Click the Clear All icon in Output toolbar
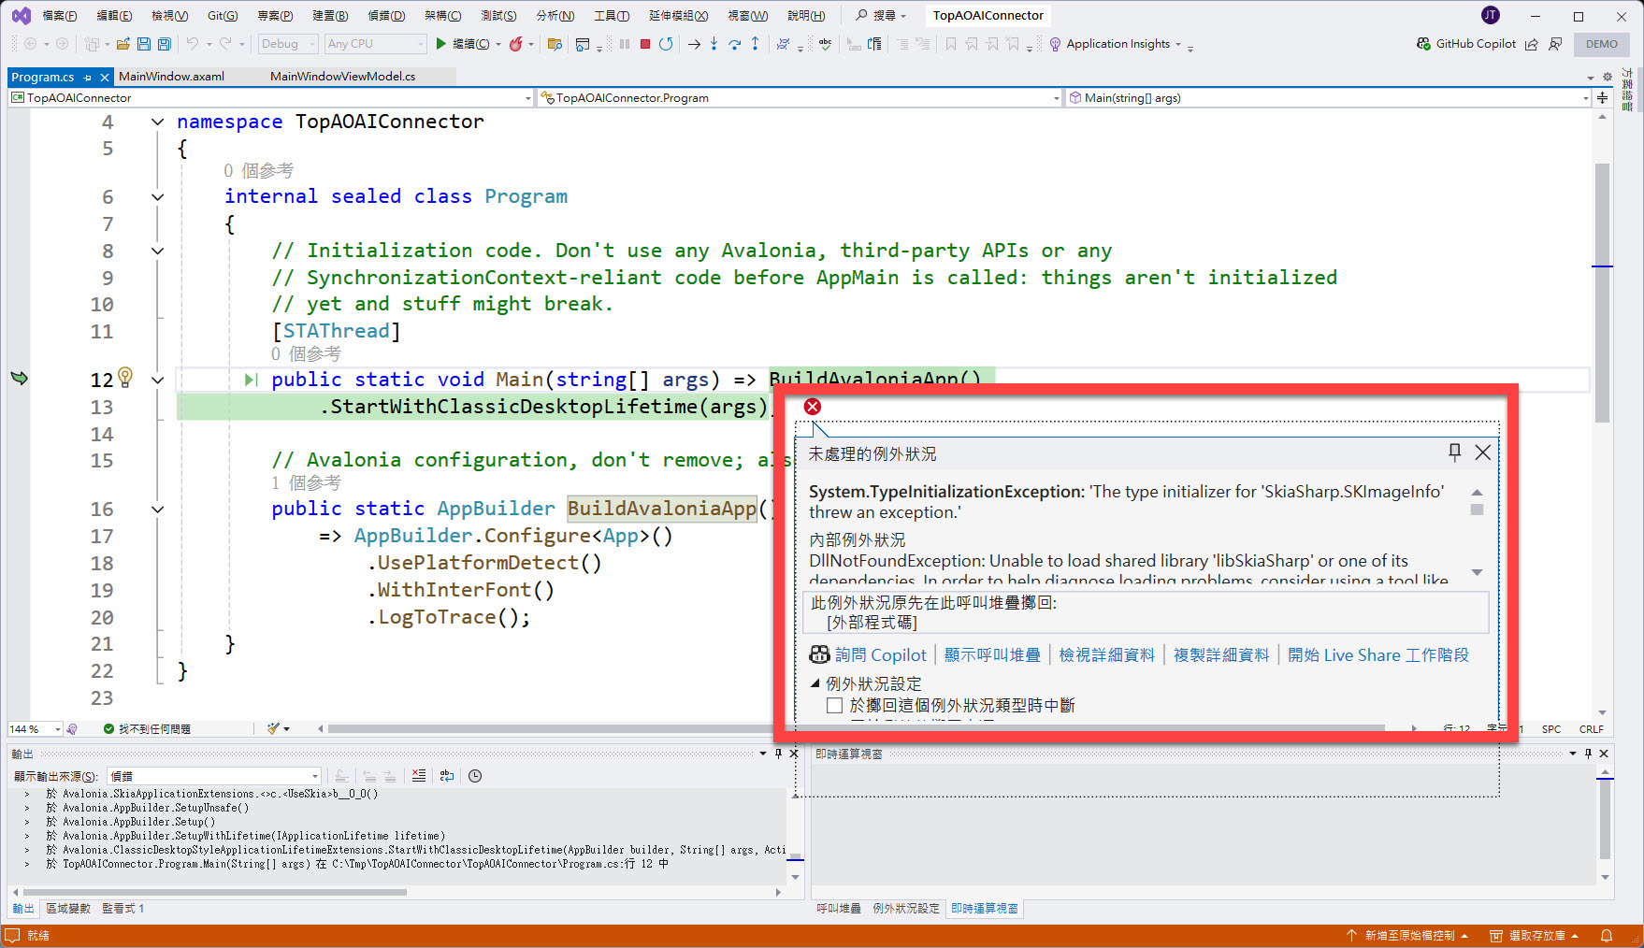Viewport: 1644px width, 948px height. (419, 776)
